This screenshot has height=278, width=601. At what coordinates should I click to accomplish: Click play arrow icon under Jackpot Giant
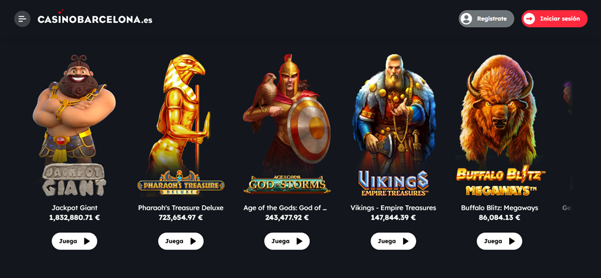pos(87,241)
